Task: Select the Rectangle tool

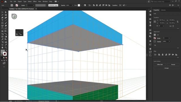Action: click(x=2, y=23)
